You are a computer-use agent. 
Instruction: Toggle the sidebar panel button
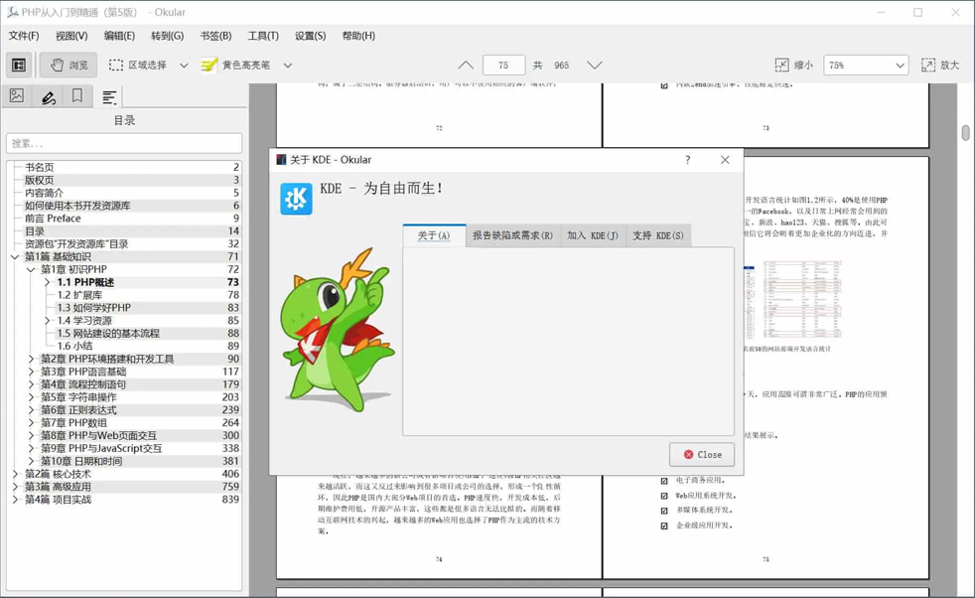point(19,66)
